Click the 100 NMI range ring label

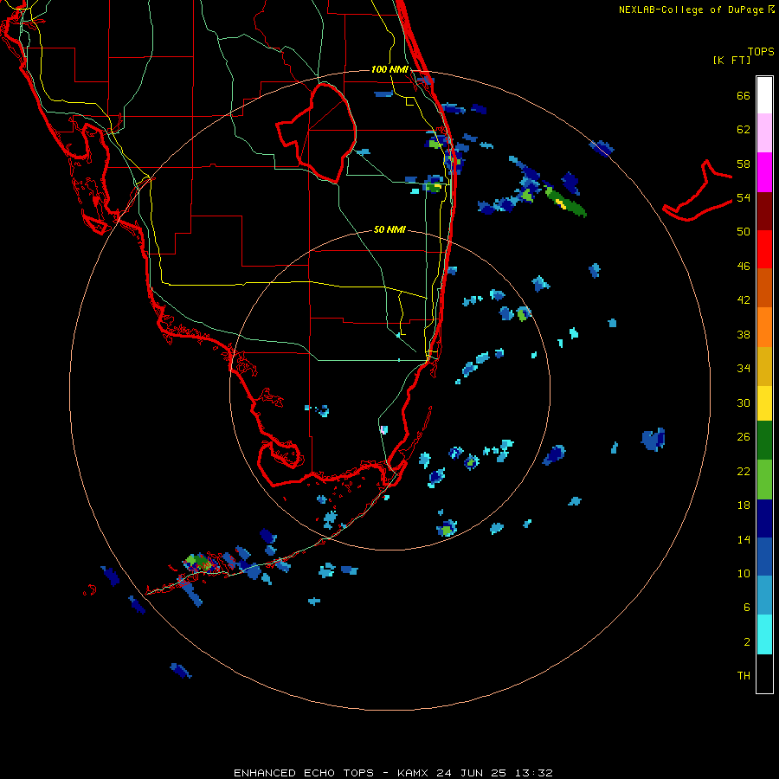click(389, 69)
